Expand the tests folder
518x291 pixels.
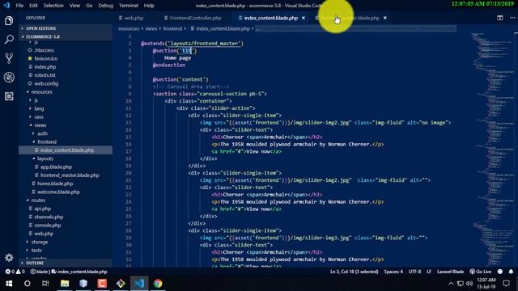(x=36, y=250)
